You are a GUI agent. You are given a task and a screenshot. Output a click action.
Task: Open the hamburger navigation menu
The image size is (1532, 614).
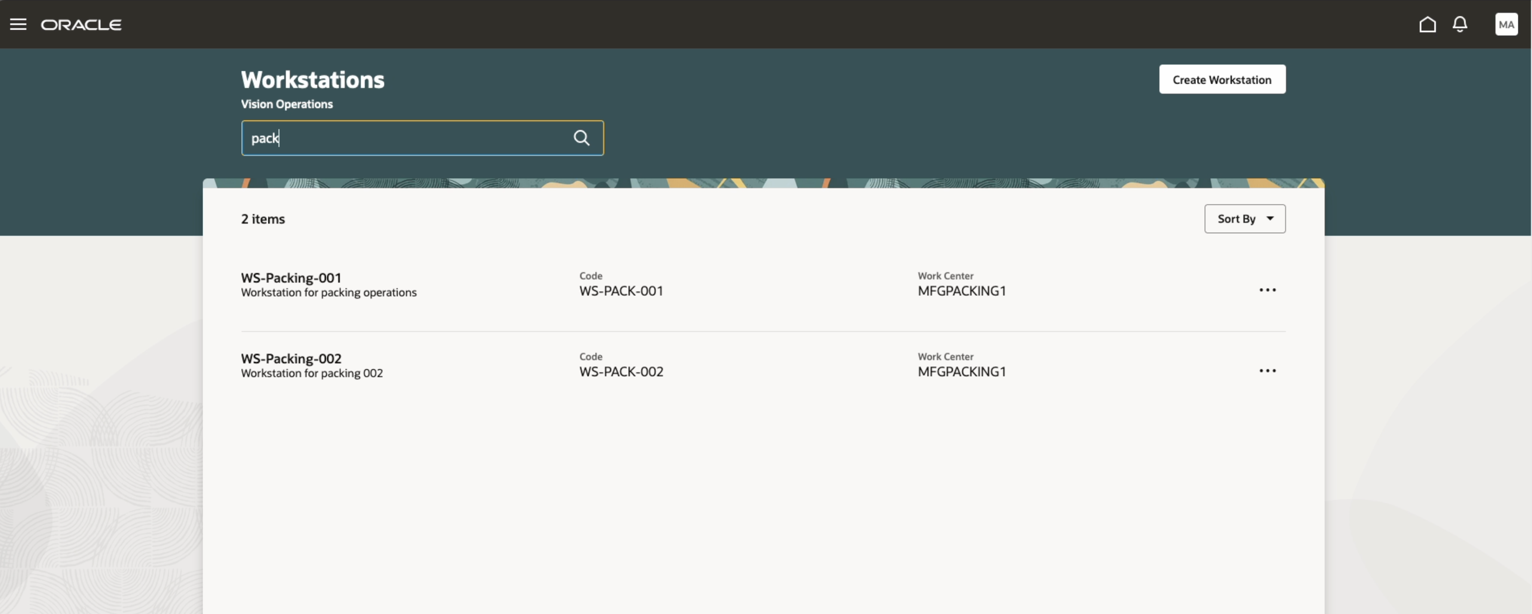pos(18,24)
